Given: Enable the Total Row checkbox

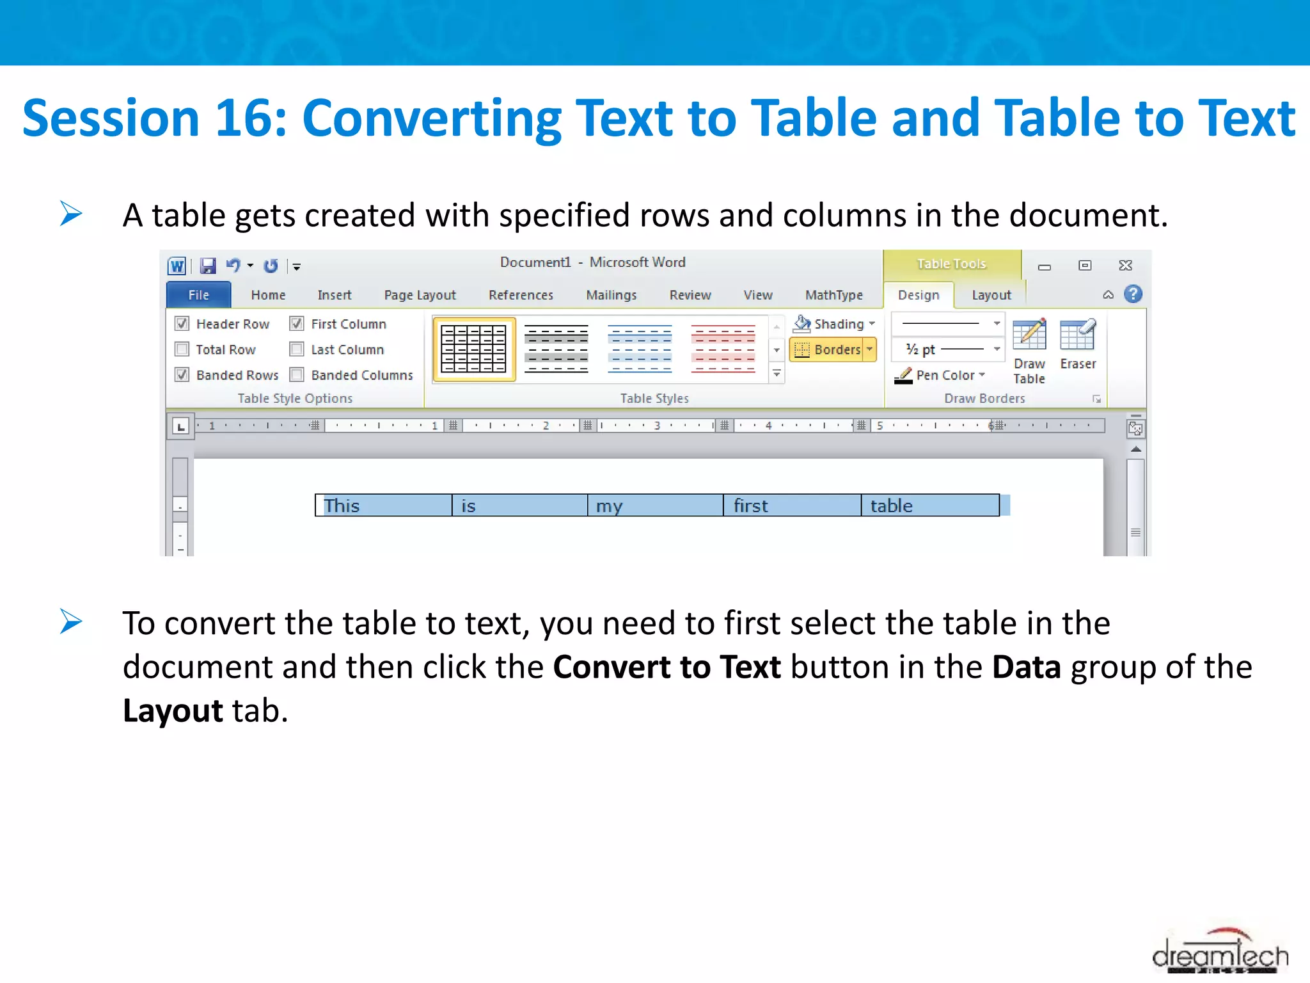Looking at the screenshot, I should tap(182, 349).
